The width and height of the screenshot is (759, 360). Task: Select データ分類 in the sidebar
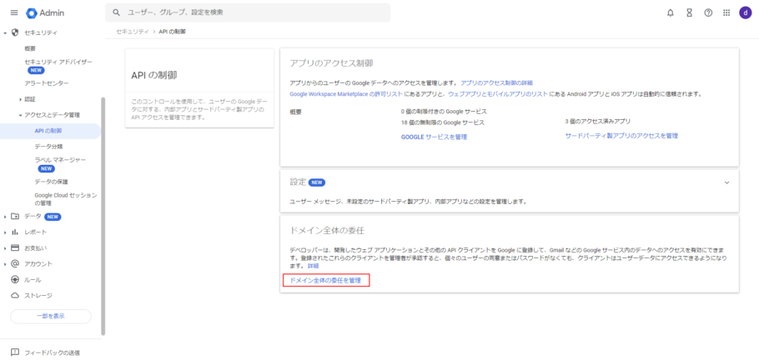tap(48, 146)
